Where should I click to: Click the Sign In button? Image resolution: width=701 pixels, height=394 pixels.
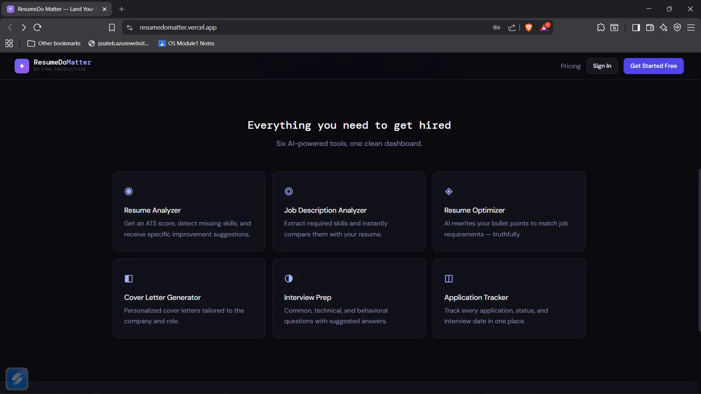click(x=602, y=66)
